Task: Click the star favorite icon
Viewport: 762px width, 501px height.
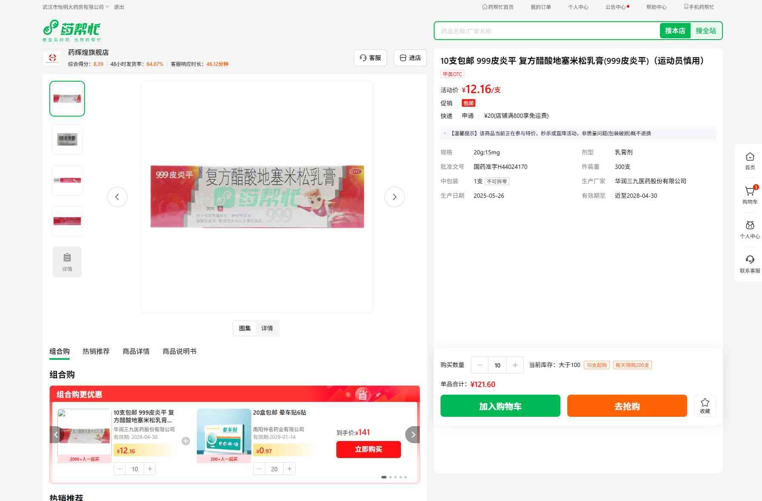Action: [x=705, y=403]
